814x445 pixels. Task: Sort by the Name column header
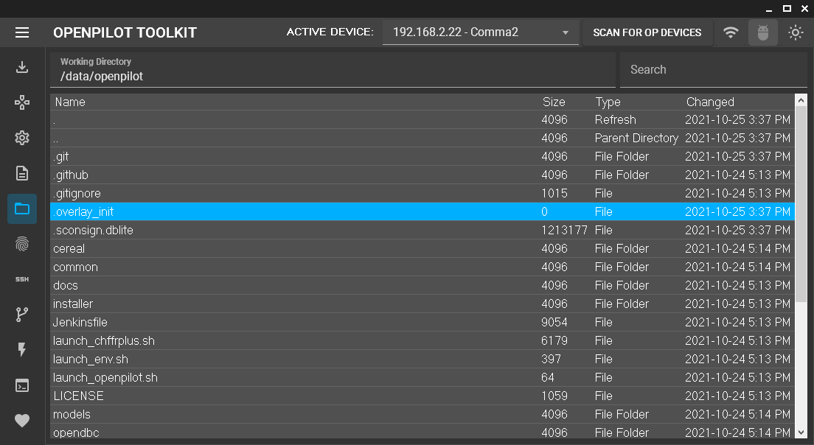point(70,102)
